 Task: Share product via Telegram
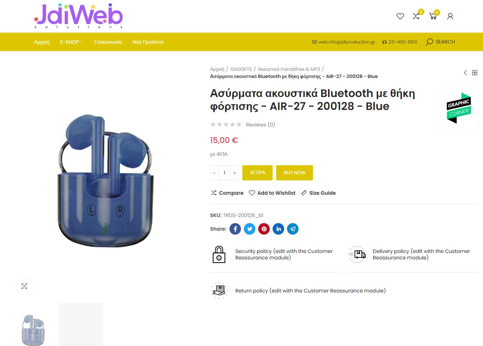[x=293, y=229]
